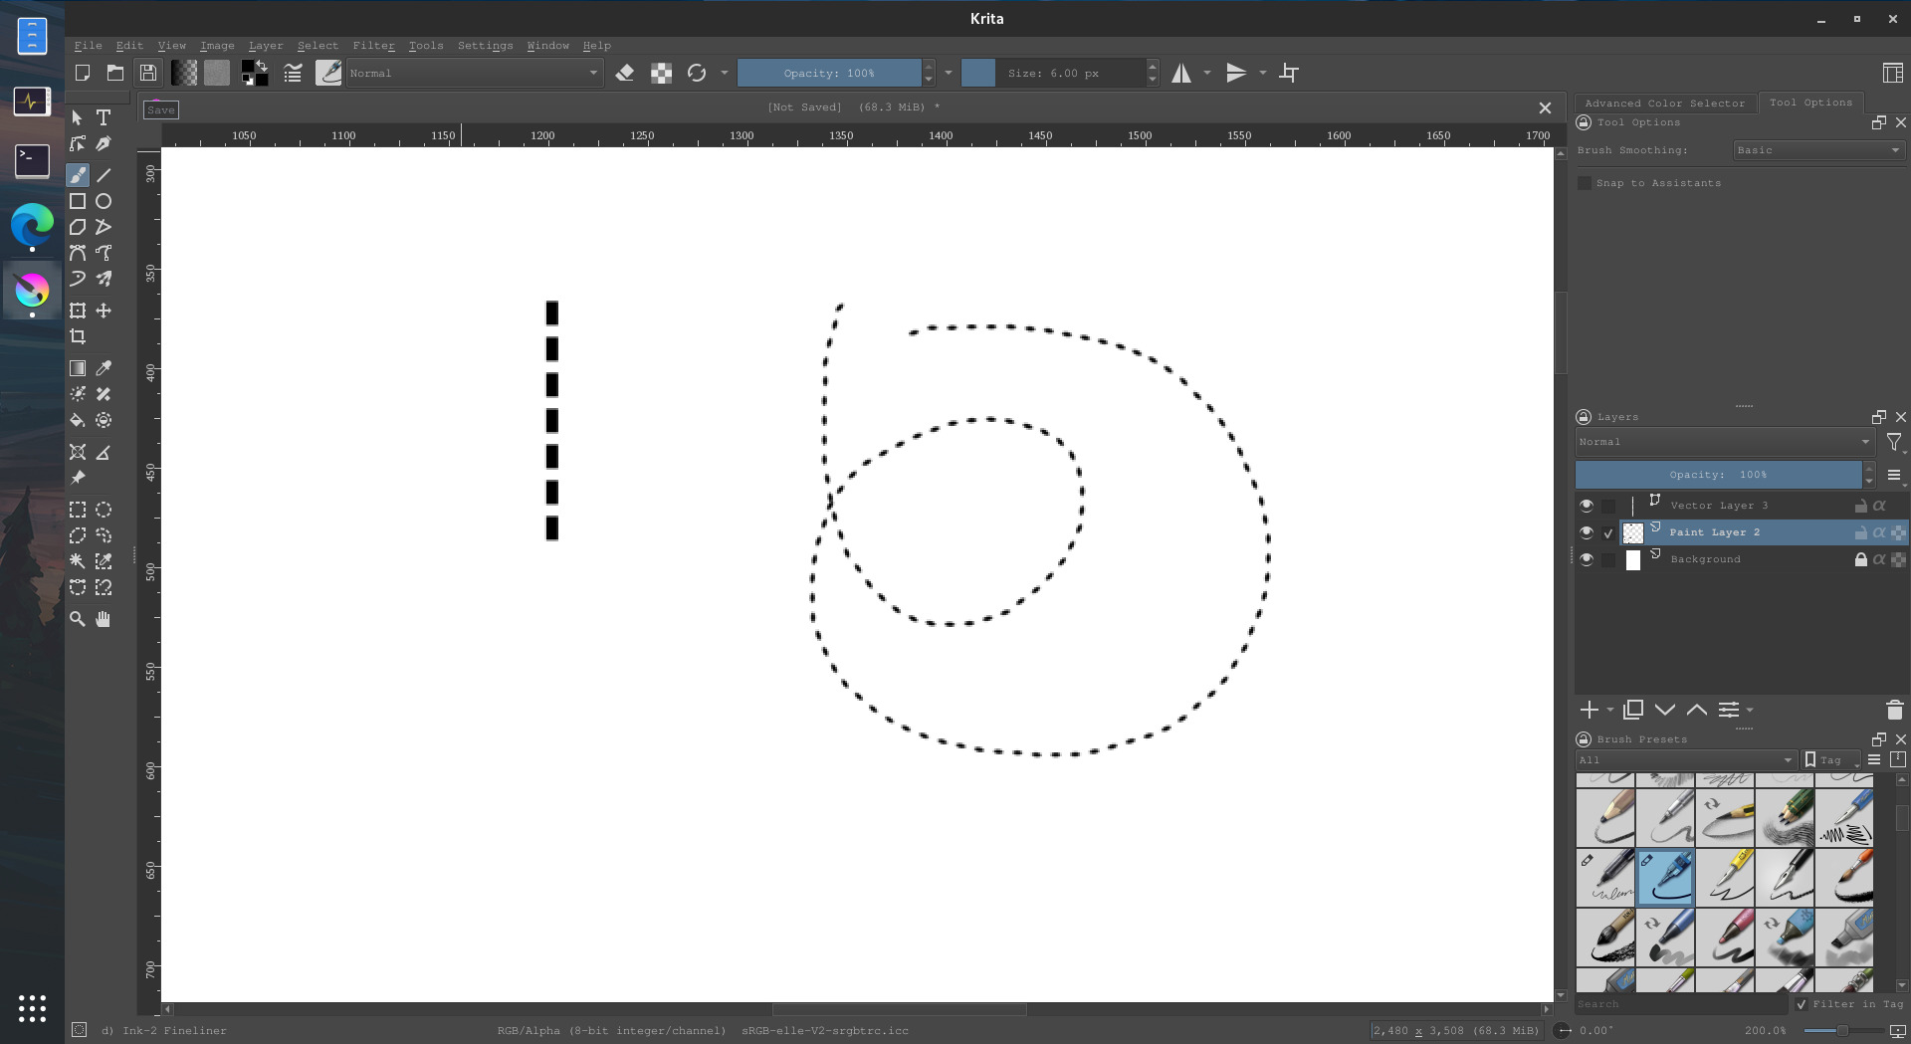Toggle visibility of Vector Layer 3

1587,506
